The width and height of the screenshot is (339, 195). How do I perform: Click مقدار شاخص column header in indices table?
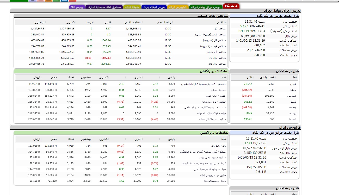[x=133, y=22]
